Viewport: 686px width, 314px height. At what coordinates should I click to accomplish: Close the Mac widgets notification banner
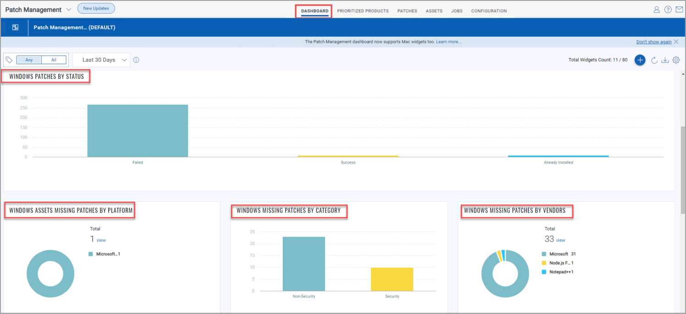[x=676, y=42]
